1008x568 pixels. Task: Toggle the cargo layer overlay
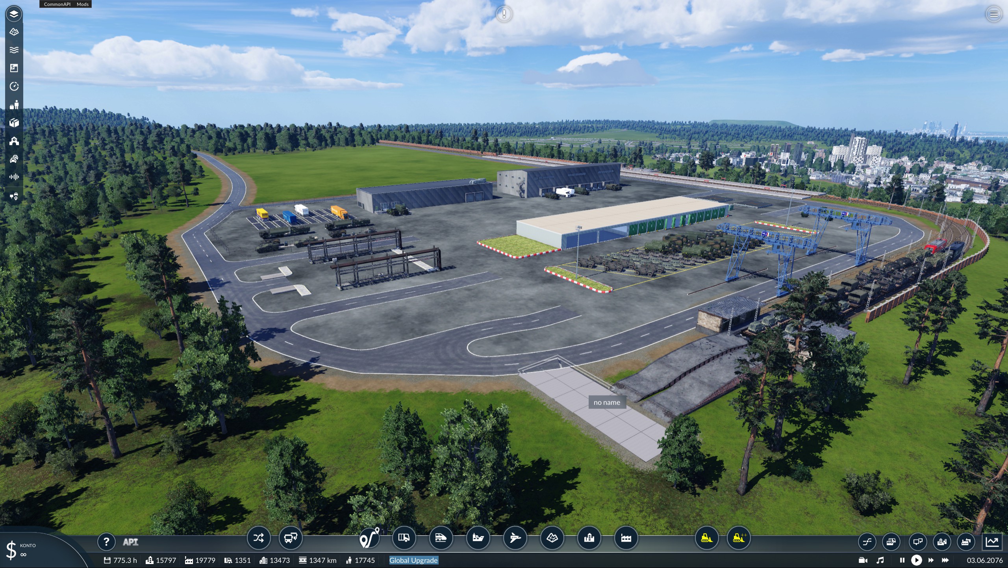14,123
